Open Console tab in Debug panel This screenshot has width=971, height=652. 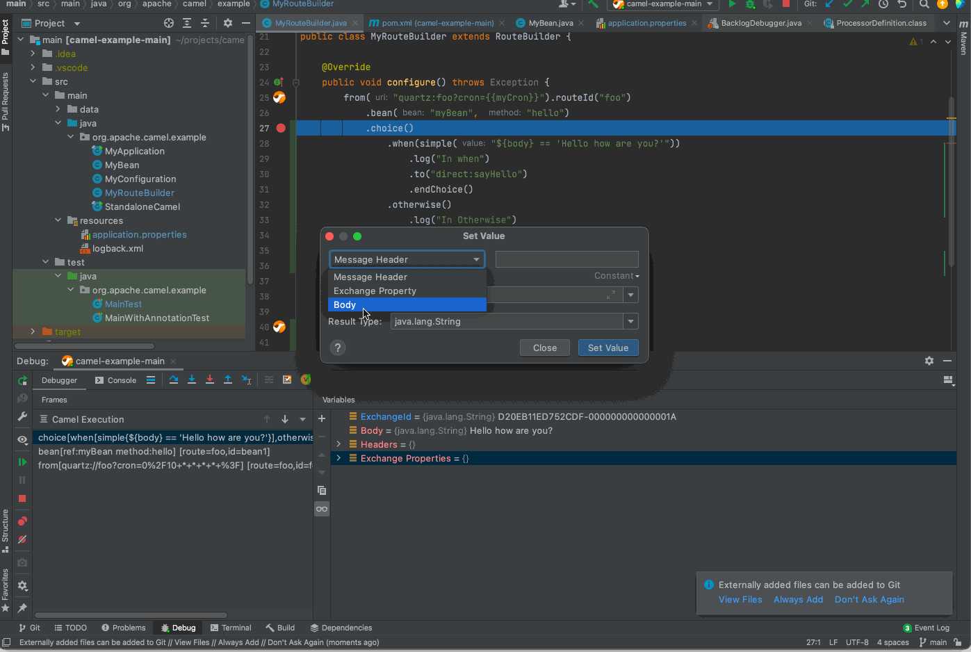115,380
